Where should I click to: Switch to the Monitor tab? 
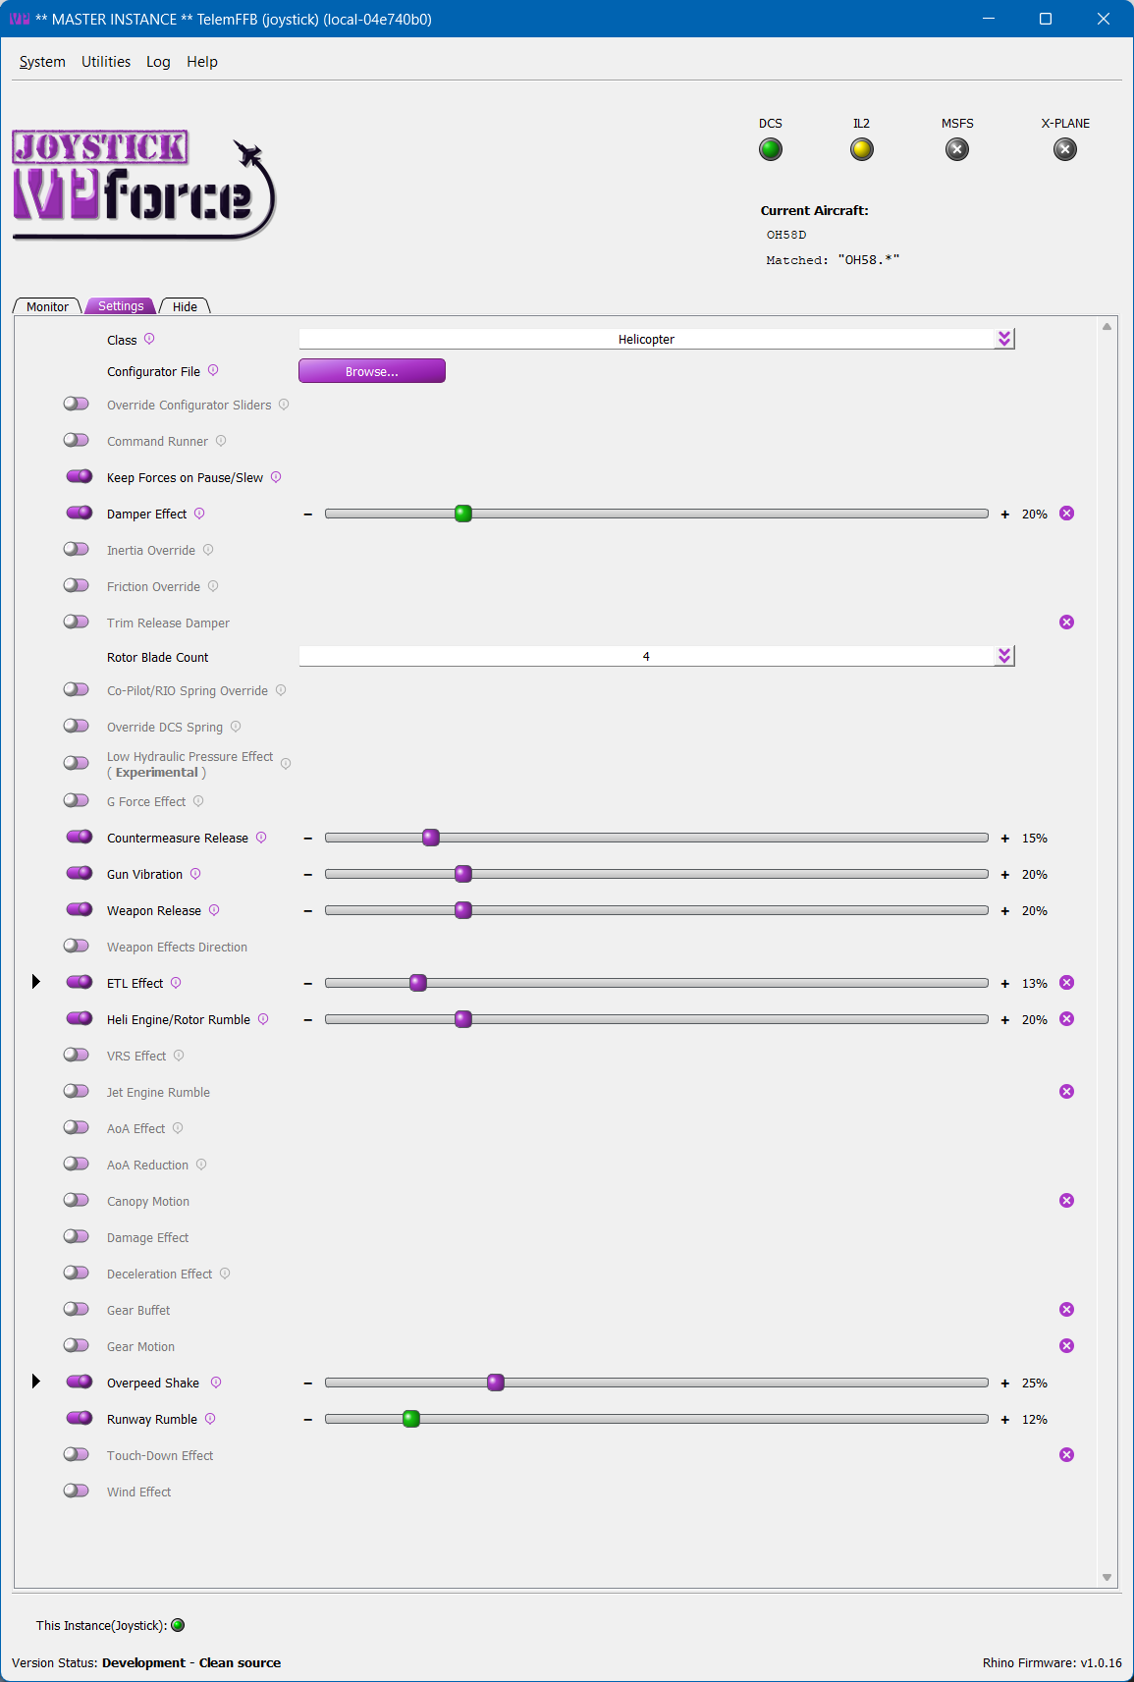pos(47,306)
